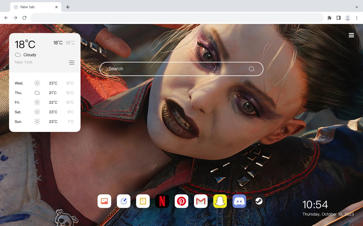
Task: Click the cloudy weather icon
Action: pyautogui.click(x=18, y=55)
